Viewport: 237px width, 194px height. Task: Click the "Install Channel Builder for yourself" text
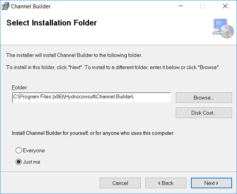(x=93, y=133)
